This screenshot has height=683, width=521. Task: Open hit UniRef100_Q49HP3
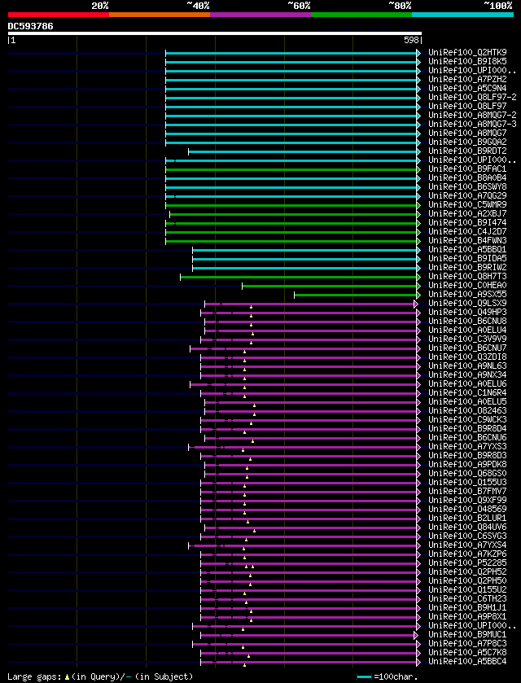[x=467, y=313]
